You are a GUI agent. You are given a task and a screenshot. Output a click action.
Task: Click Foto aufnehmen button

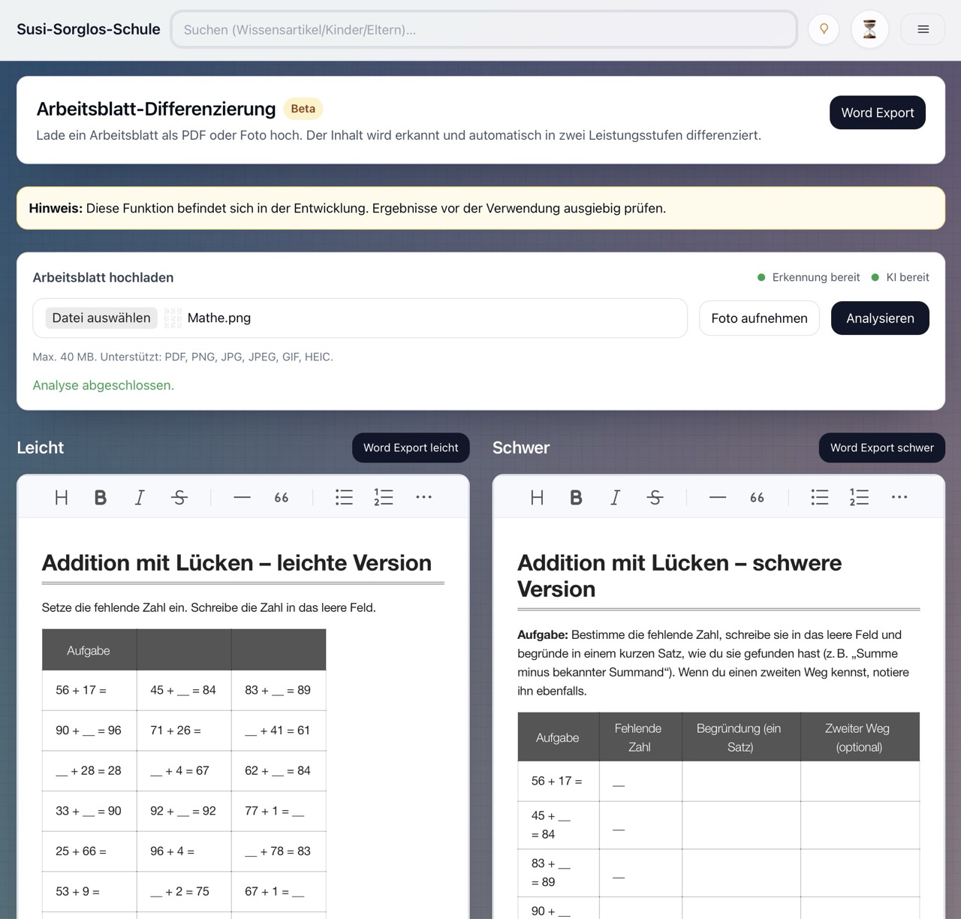click(759, 318)
